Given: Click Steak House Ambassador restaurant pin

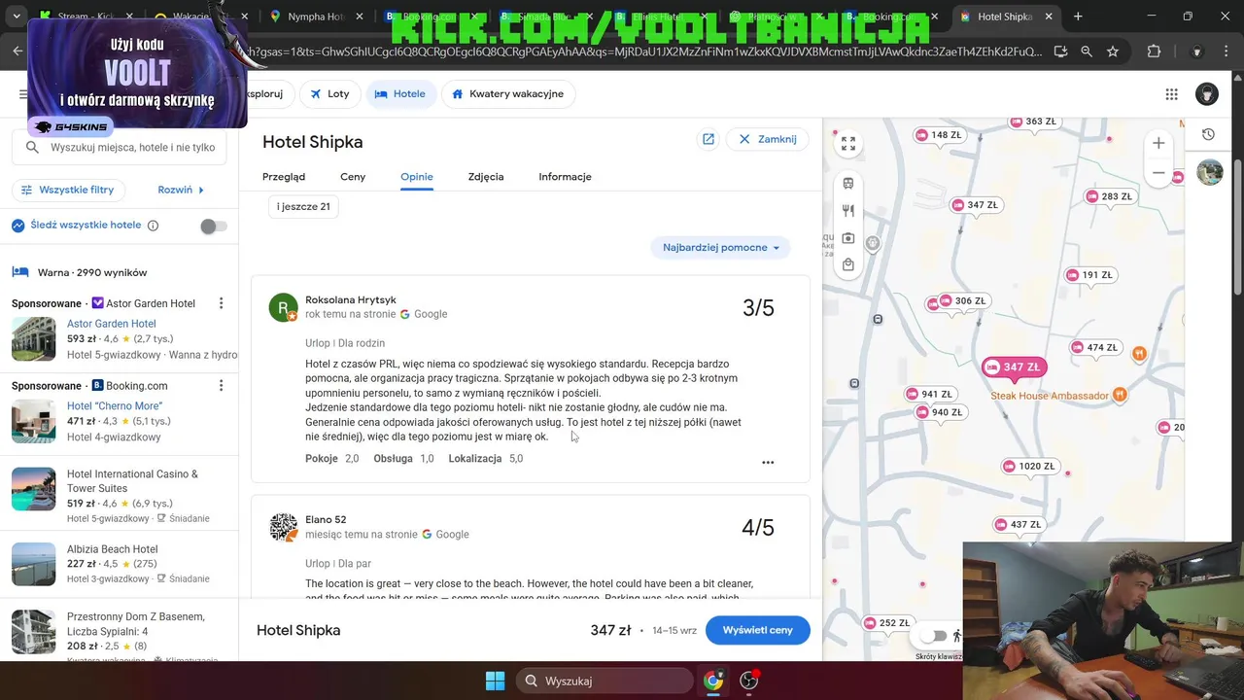Looking at the screenshot, I should [1120, 395].
